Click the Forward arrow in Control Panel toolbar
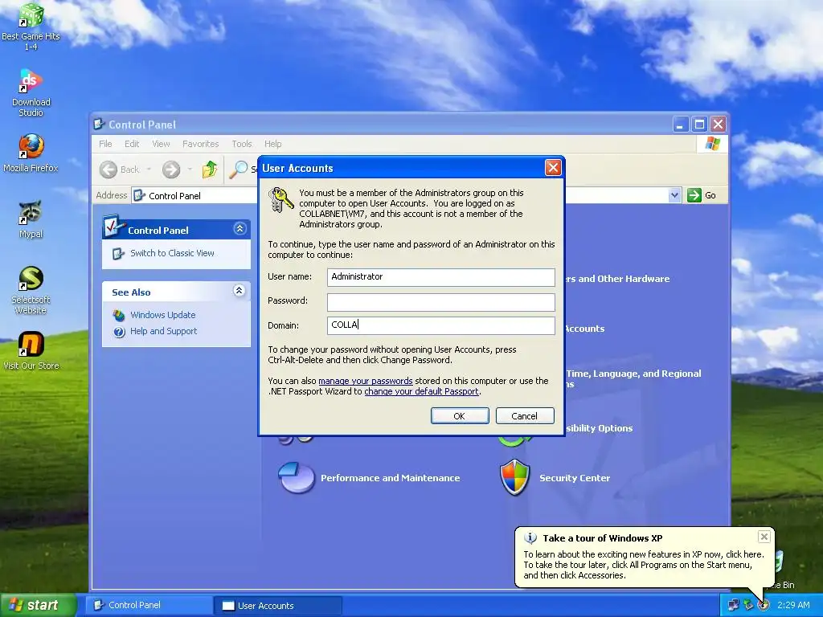The height and width of the screenshot is (617, 823). tap(171, 170)
